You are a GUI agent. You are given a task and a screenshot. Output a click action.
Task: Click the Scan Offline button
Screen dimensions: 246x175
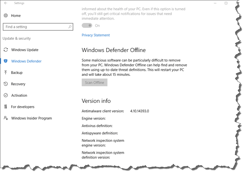pos(94,82)
